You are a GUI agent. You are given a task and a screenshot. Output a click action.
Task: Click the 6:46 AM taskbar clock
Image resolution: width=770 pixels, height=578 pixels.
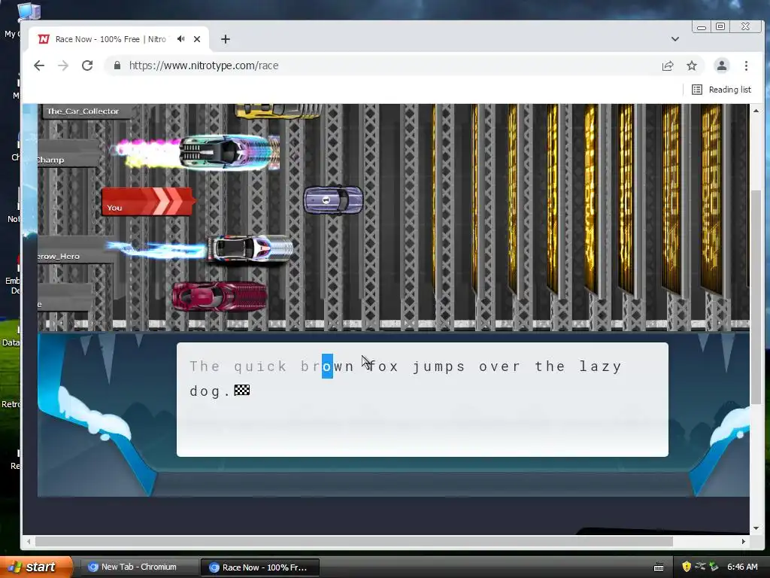click(742, 567)
